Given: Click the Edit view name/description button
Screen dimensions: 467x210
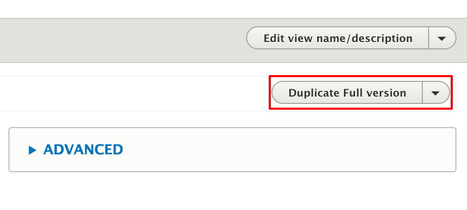Looking at the screenshot, I should pyautogui.click(x=338, y=38).
